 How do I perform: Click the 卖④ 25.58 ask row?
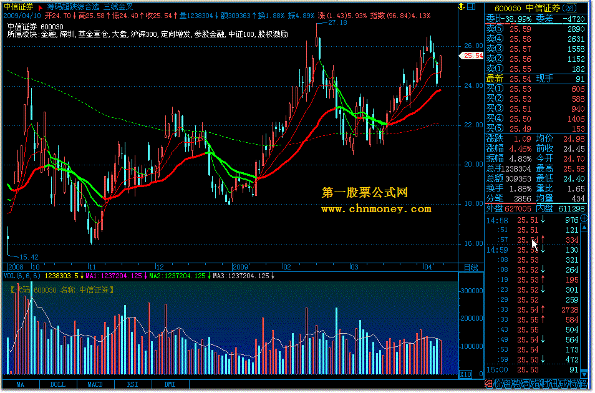coord(535,39)
